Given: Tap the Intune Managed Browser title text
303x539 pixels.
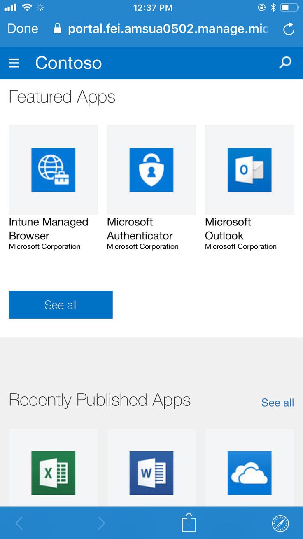Looking at the screenshot, I should [49, 229].
